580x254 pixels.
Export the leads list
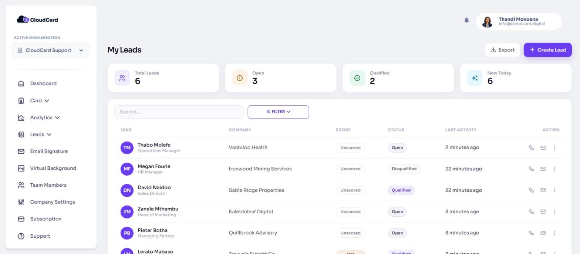502,50
